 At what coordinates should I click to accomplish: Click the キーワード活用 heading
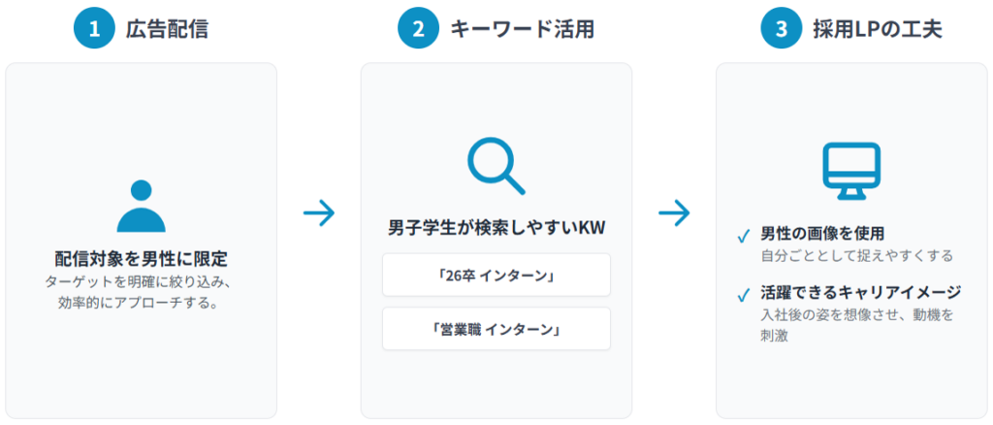click(x=522, y=29)
